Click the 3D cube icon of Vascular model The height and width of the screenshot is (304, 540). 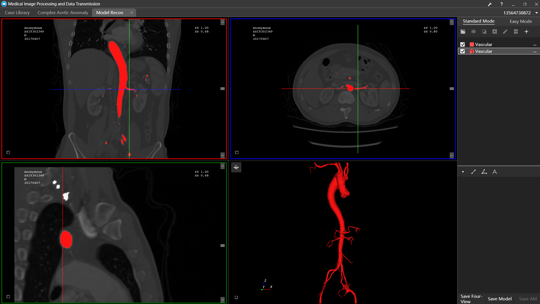[472, 51]
